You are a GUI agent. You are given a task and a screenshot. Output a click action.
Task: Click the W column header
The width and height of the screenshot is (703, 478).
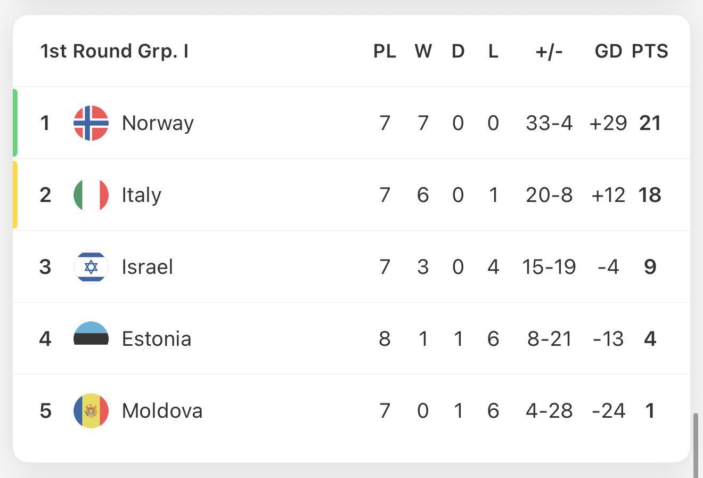(423, 51)
